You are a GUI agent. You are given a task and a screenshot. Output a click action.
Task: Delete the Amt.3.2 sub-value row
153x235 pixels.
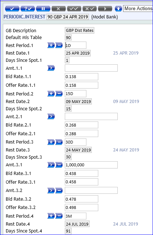point(59,191)
